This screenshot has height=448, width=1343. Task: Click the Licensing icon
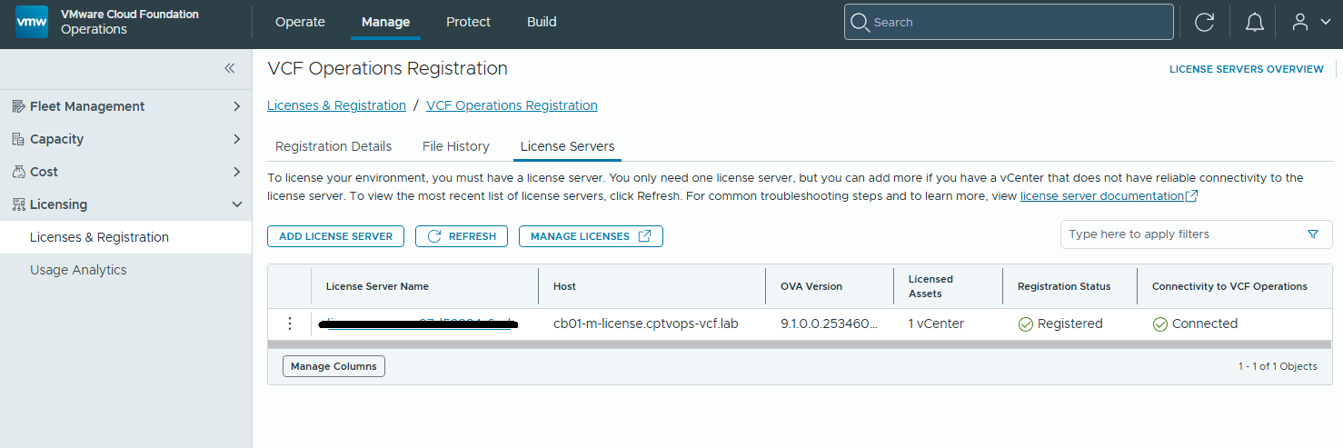[18, 204]
